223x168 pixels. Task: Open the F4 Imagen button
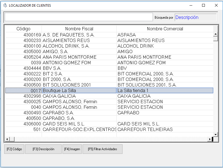pyautogui.click(x=72, y=149)
